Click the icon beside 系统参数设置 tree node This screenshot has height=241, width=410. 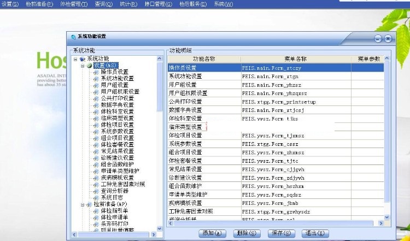pos(96,132)
